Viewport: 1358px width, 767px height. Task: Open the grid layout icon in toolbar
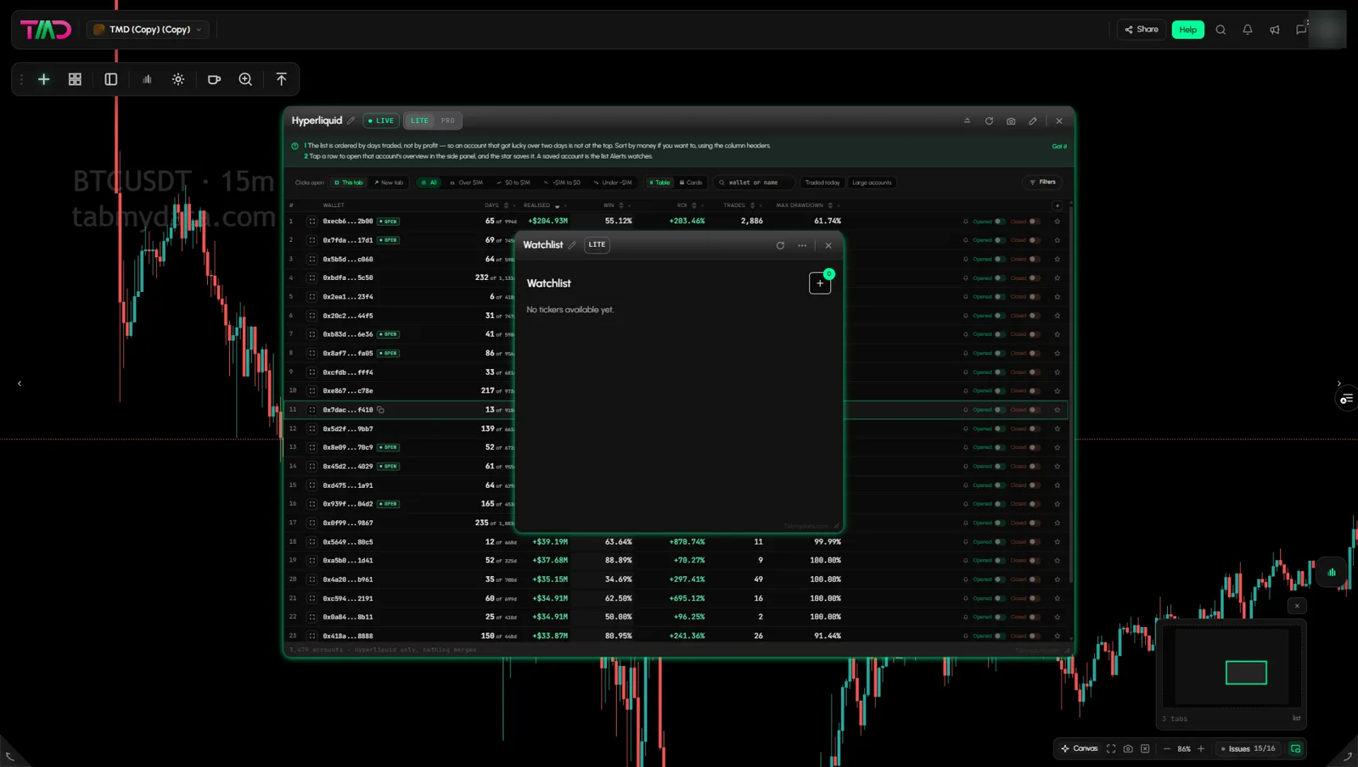click(75, 79)
